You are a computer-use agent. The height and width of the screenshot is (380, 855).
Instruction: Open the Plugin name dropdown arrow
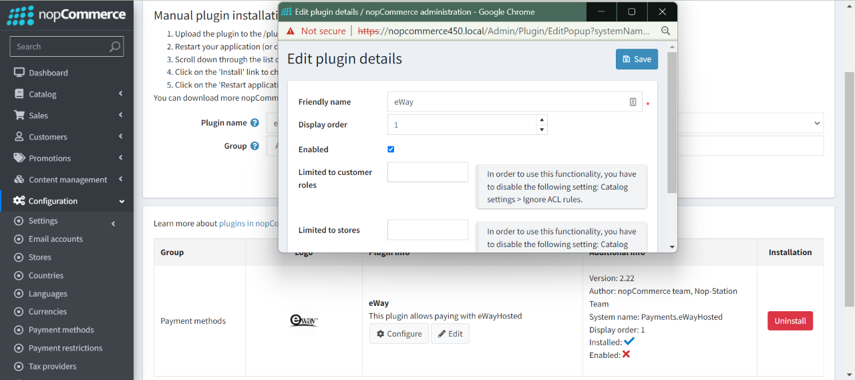(x=817, y=124)
